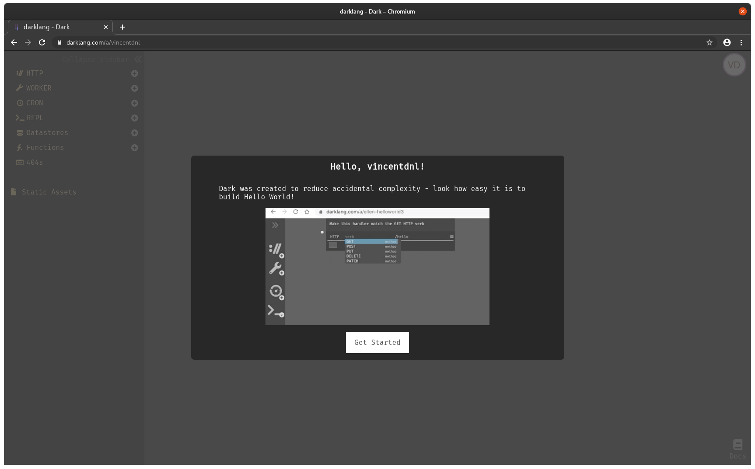Click the Get Started button
The height and width of the screenshot is (469, 755).
377,342
